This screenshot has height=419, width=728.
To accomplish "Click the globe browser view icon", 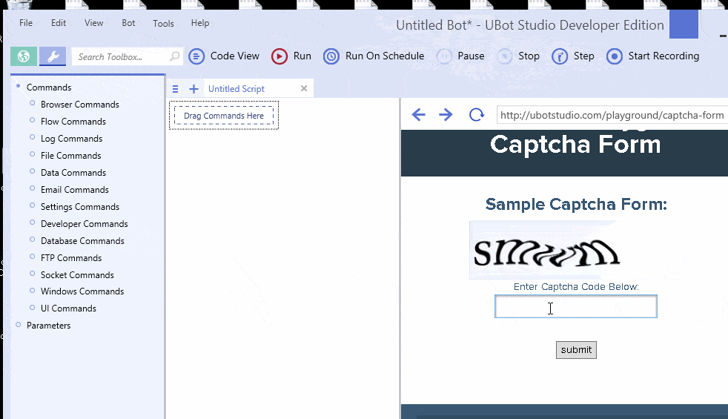I will pos(24,56).
